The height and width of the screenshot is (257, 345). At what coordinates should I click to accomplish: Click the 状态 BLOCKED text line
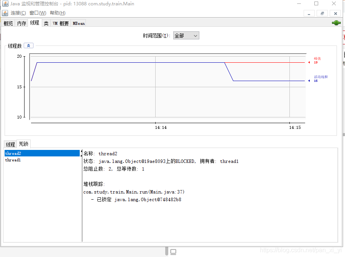click(161, 161)
